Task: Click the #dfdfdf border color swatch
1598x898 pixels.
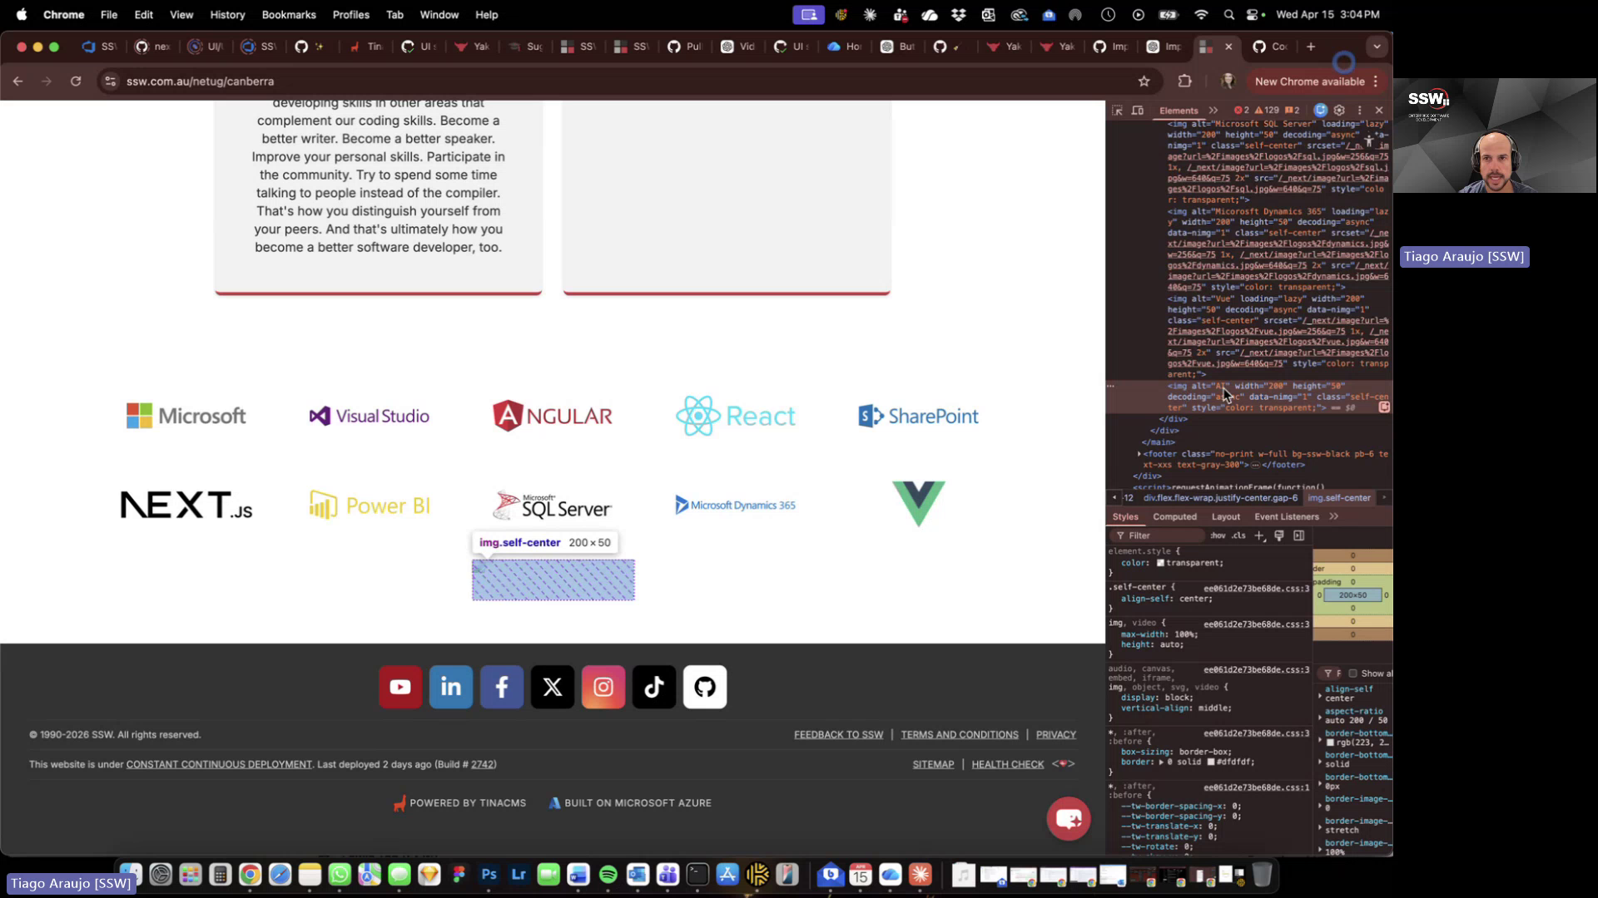Action: (x=1211, y=762)
